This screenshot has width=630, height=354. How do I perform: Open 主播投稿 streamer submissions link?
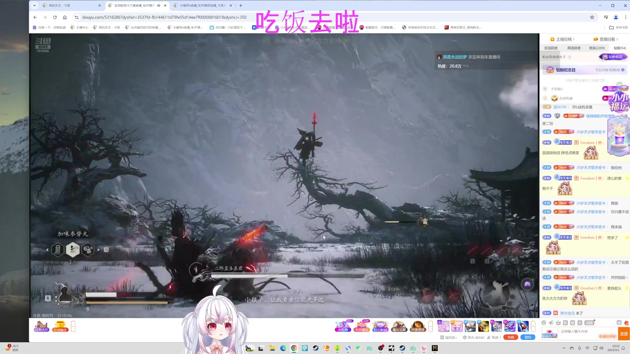click(562, 39)
